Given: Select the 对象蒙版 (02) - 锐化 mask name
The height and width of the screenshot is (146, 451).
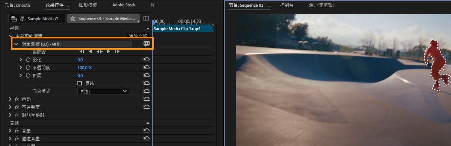Looking at the screenshot, I should click(41, 44).
